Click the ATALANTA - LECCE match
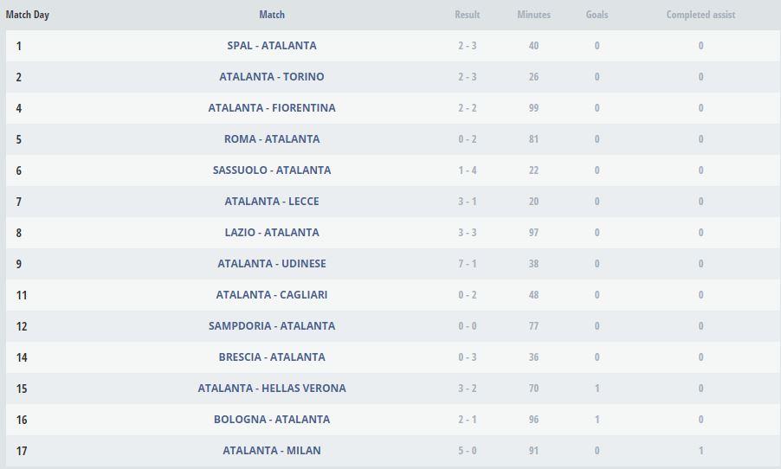 tap(272, 202)
